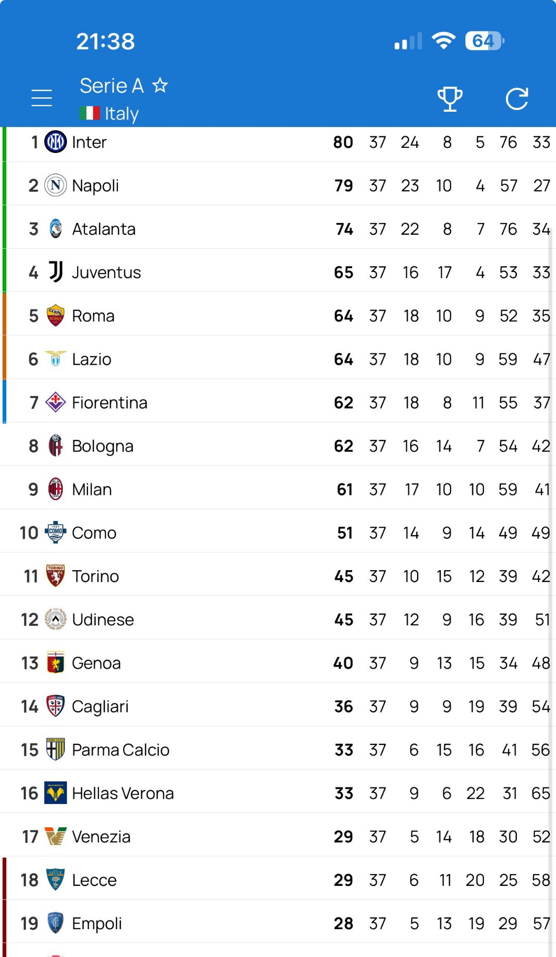Screen dimensions: 556x957
Task: Tap the Fiorentina club crest
Action: tap(56, 402)
